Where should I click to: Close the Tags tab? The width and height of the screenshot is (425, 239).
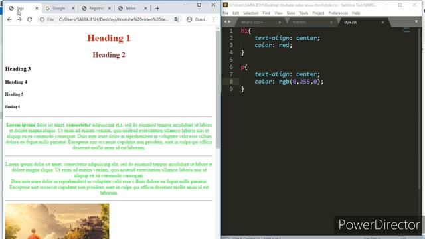(37, 9)
